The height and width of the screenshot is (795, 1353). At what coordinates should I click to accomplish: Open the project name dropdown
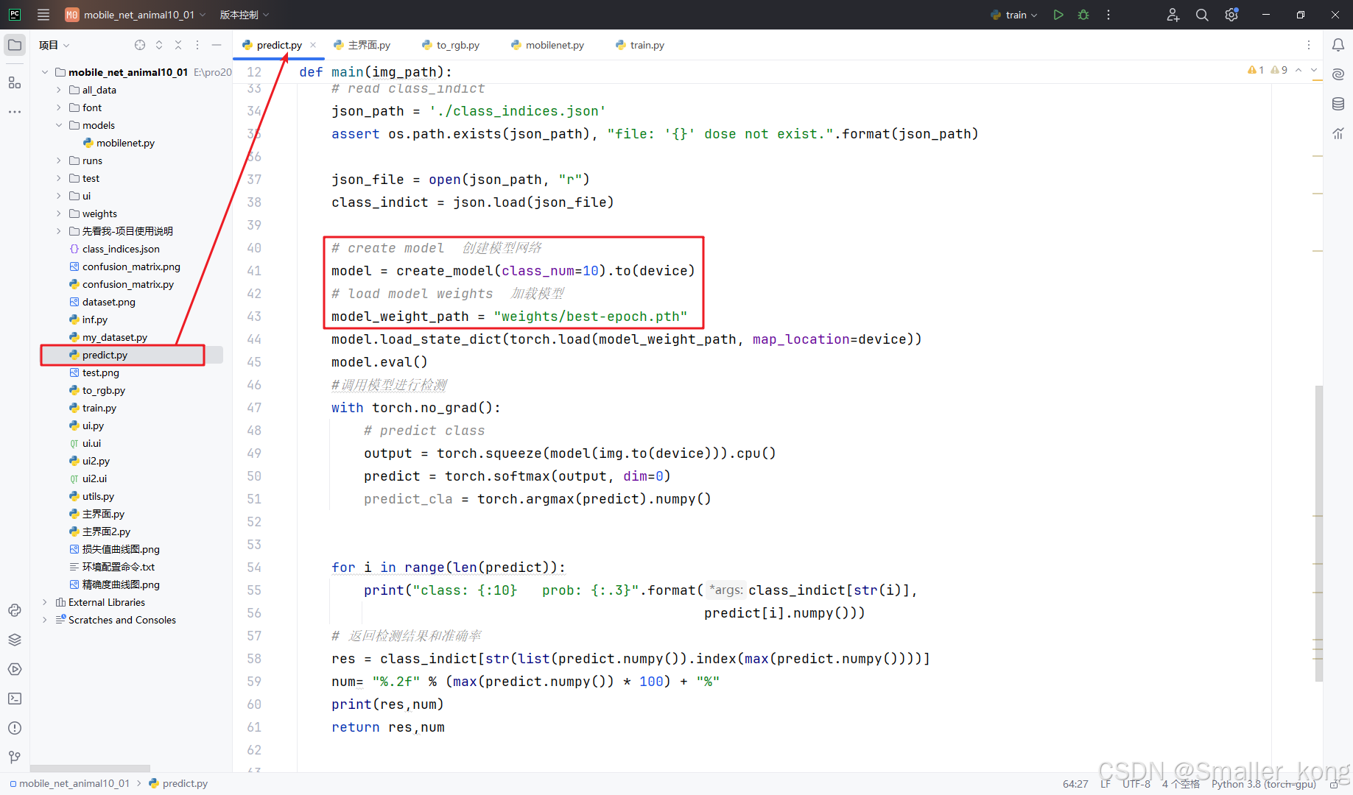(x=136, y=15)
